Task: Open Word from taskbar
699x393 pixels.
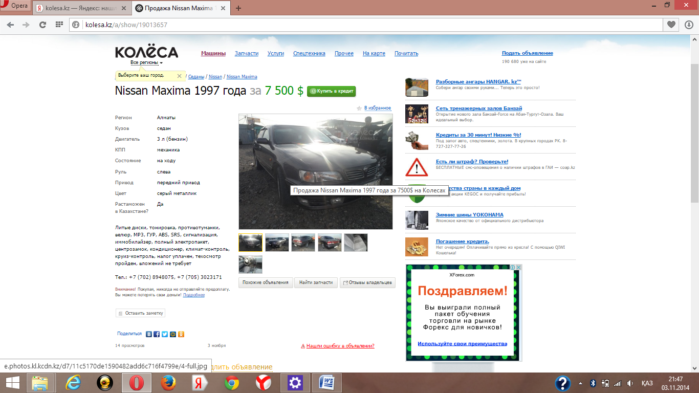Action: (x=326, y=383)
